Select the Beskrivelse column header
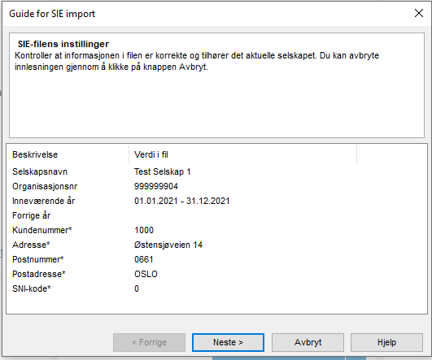The height and width of the screenshot is (360, 432). tap(68, 154)
